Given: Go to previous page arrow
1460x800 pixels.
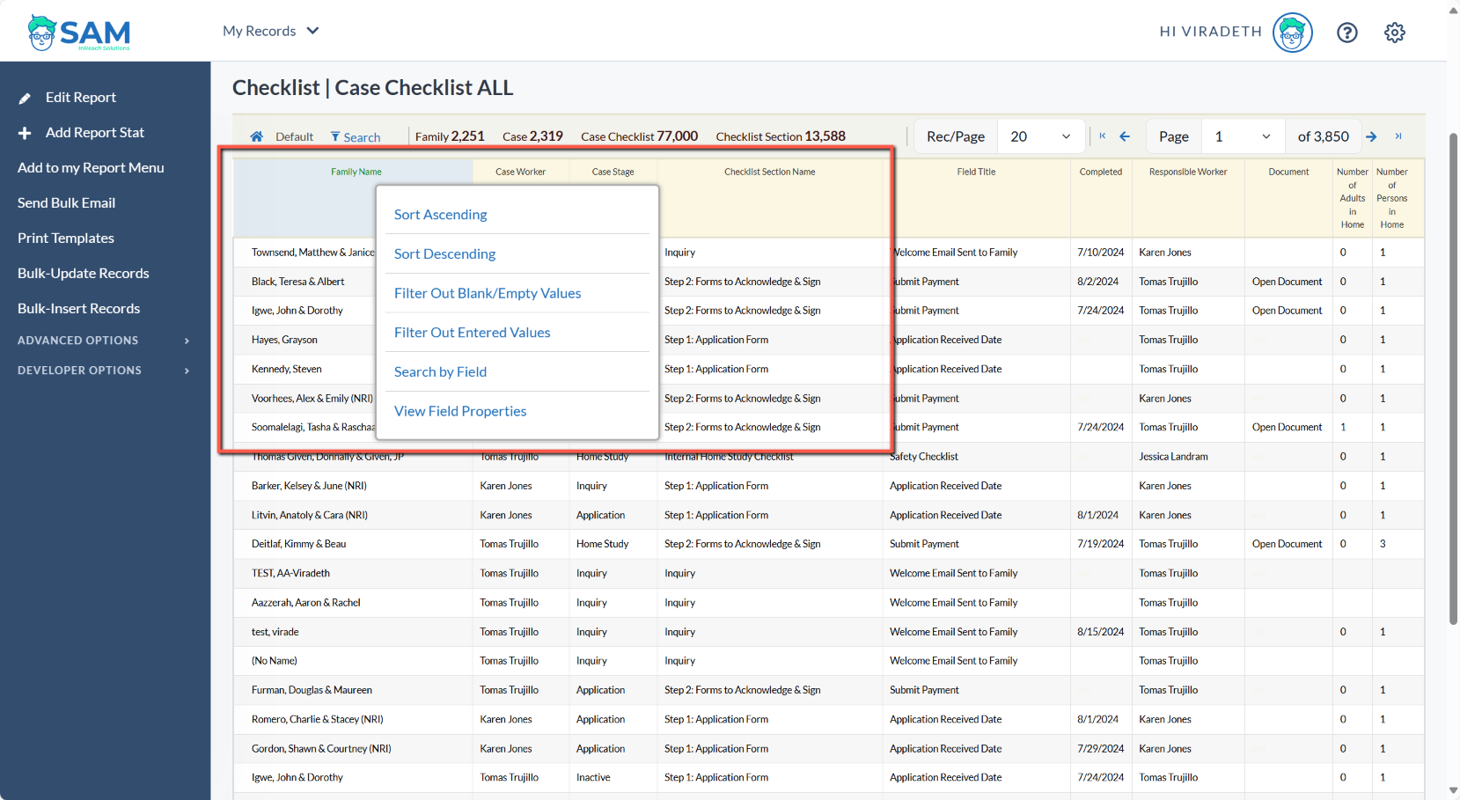Looking at the screenshot, I should click(1124, 136).
